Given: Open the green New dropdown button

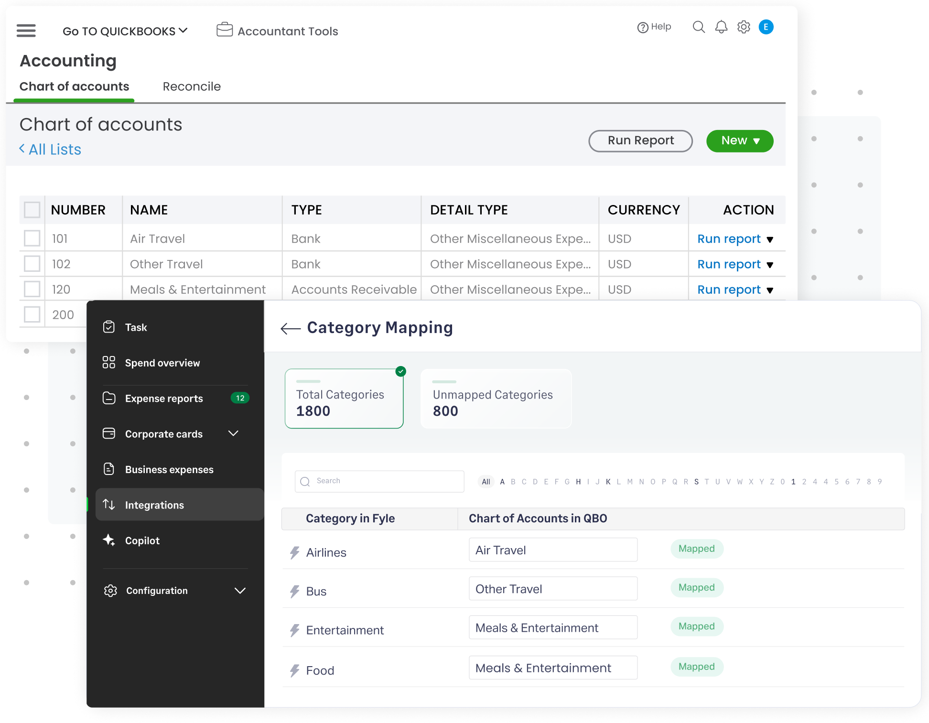Looking at the screenshot, I should [739, 141].
